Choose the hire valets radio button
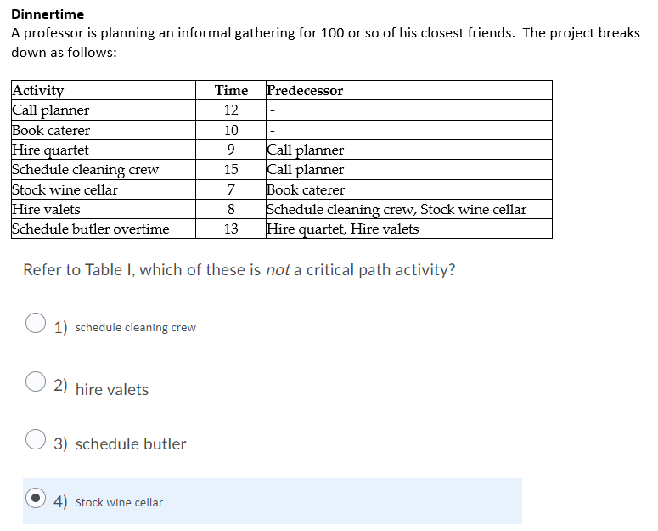Image resolution: width=658 pixels, height=531 pixels. point(36,381)
